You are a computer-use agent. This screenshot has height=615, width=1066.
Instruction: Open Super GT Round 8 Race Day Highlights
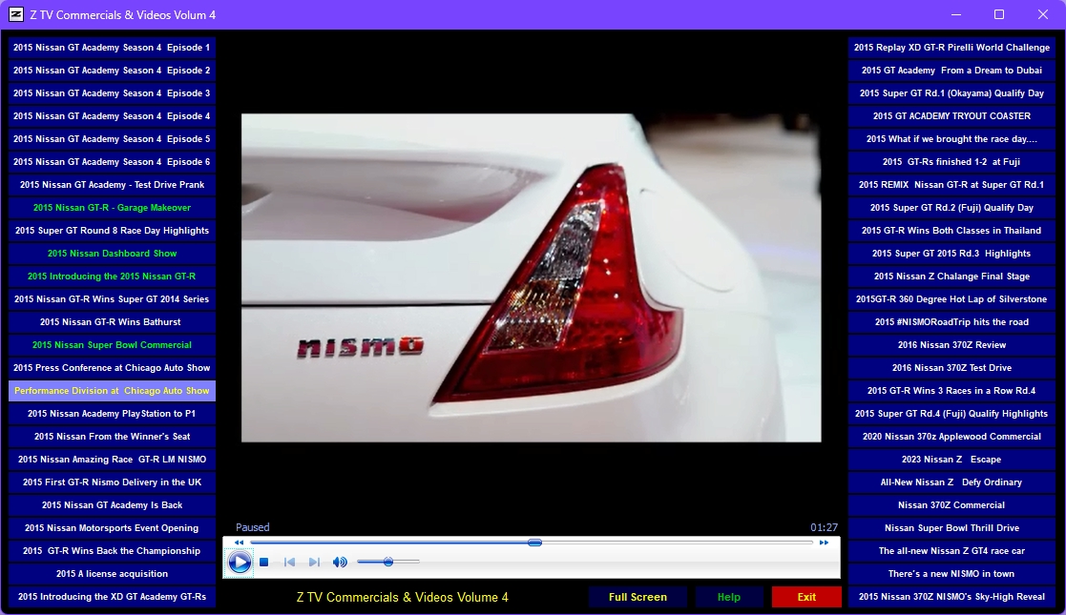click(112, 231)
